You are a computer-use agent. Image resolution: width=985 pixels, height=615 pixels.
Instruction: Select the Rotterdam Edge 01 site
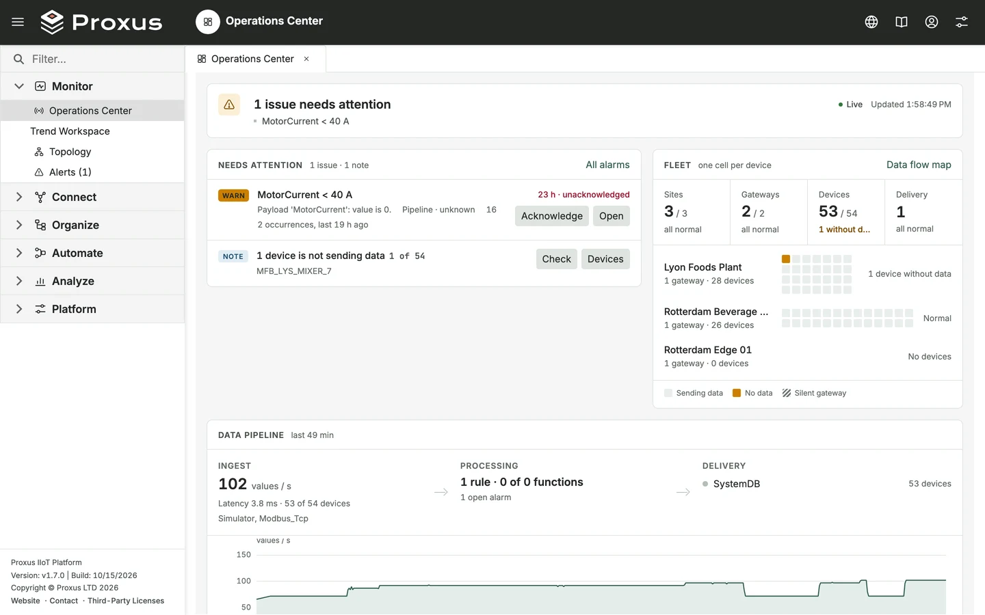coord(808,356)
